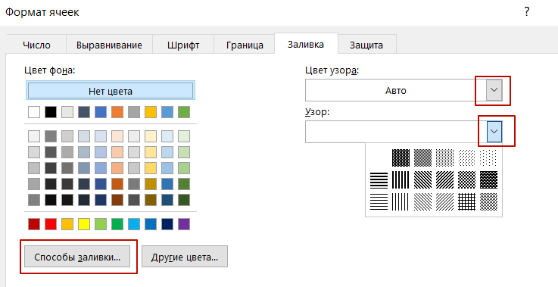
Task: Open Другие цвета dialog
Action: tap(184, 257)
